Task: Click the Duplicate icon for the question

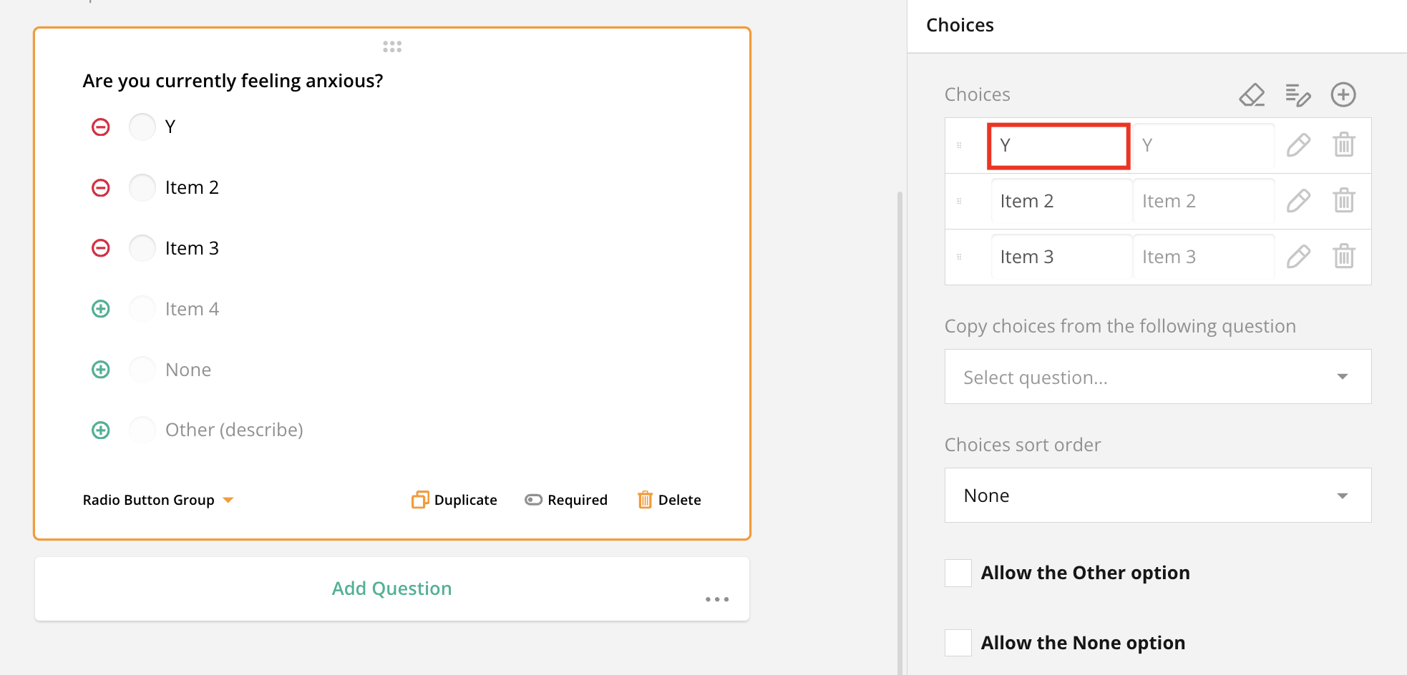Action: tap(420, 499)
